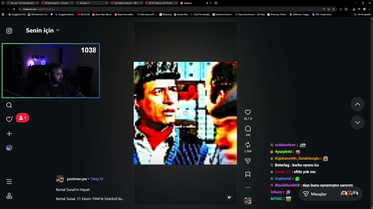Viewport: 373px width, 209px height.
Task: Open a new browser tab
Action: 216,3
